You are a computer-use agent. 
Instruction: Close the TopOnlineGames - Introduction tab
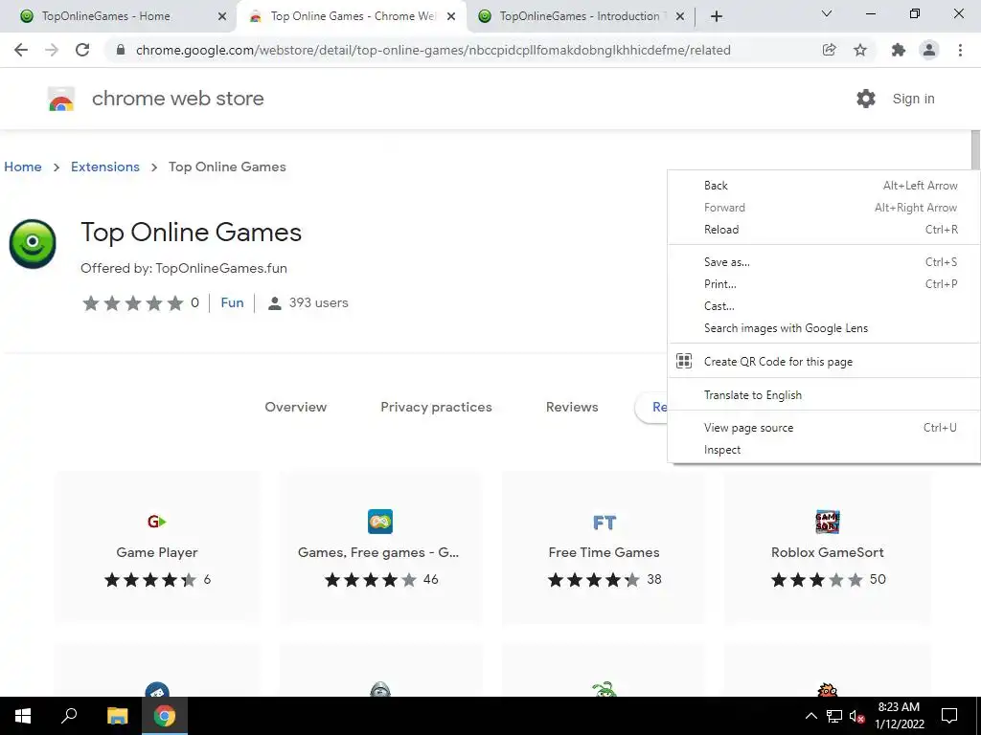680,16
